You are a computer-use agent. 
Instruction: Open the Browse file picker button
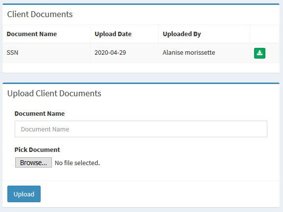coord(33,163)
